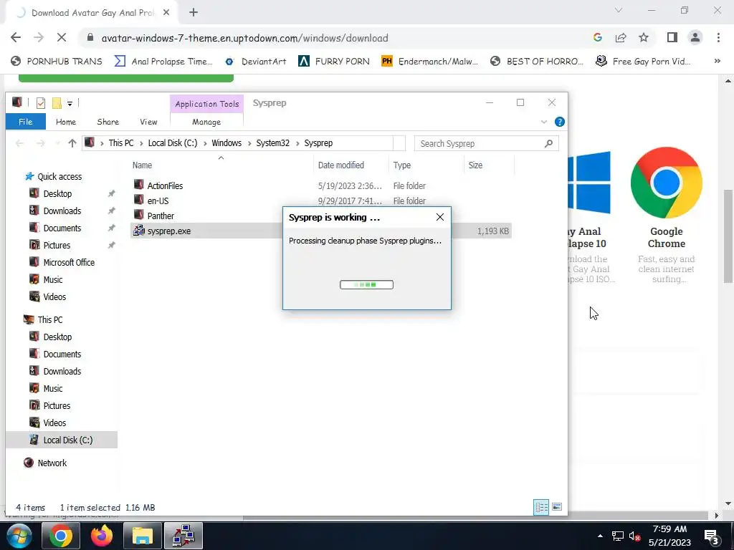
Task: Open the File menu in Explorer
Action: [25, 122]
